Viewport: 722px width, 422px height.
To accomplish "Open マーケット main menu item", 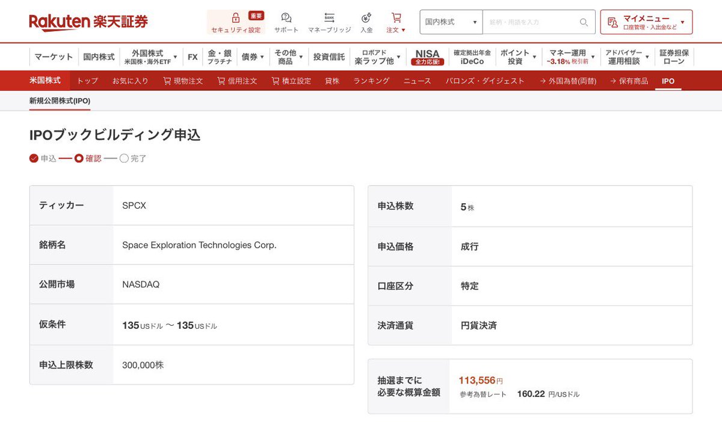I will pyautogui.click(x=54, y=57).
